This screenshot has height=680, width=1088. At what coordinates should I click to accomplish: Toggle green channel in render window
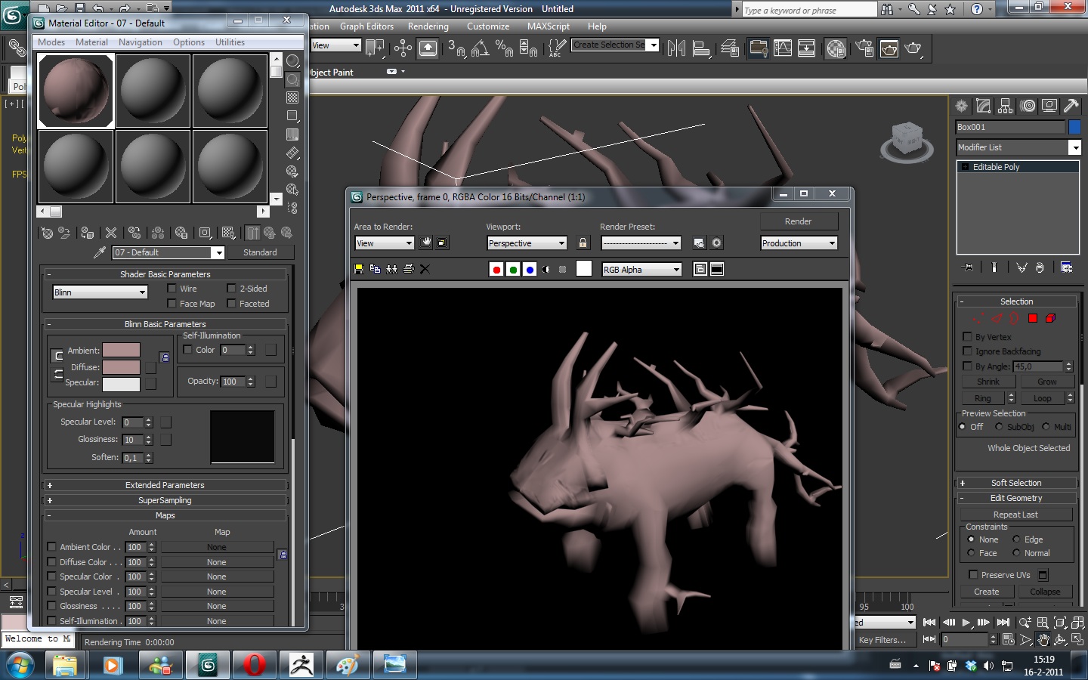(x=513, y=269)
